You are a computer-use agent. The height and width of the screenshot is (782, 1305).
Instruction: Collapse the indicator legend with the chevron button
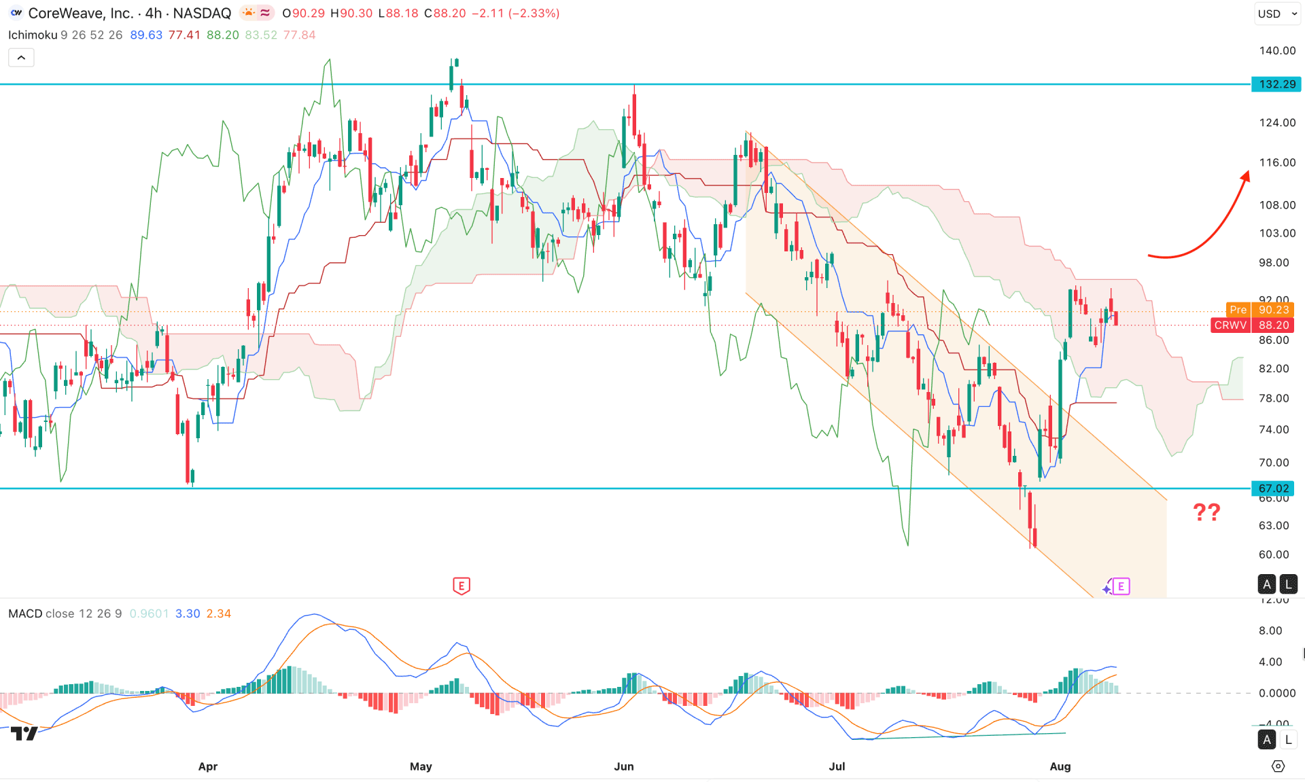pyautogui.click(x=21, y=58)
